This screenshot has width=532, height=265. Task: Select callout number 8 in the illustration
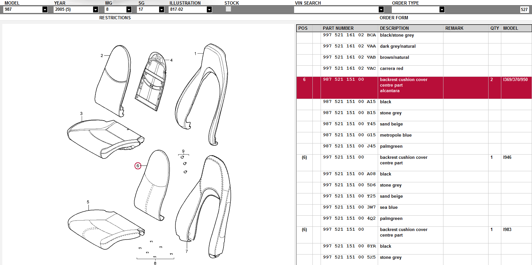pos(155,263)
